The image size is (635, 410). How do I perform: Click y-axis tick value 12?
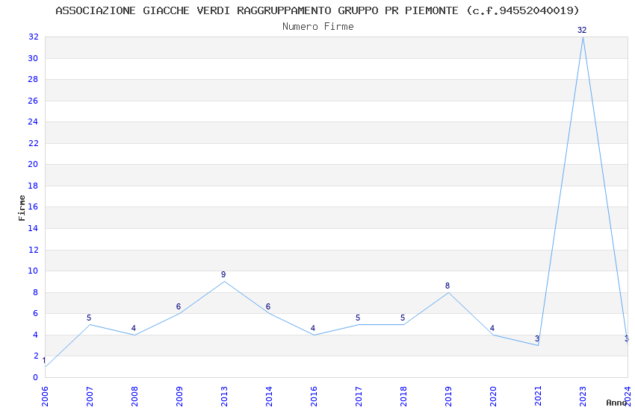pyautogui.click(x=33, y=250)
